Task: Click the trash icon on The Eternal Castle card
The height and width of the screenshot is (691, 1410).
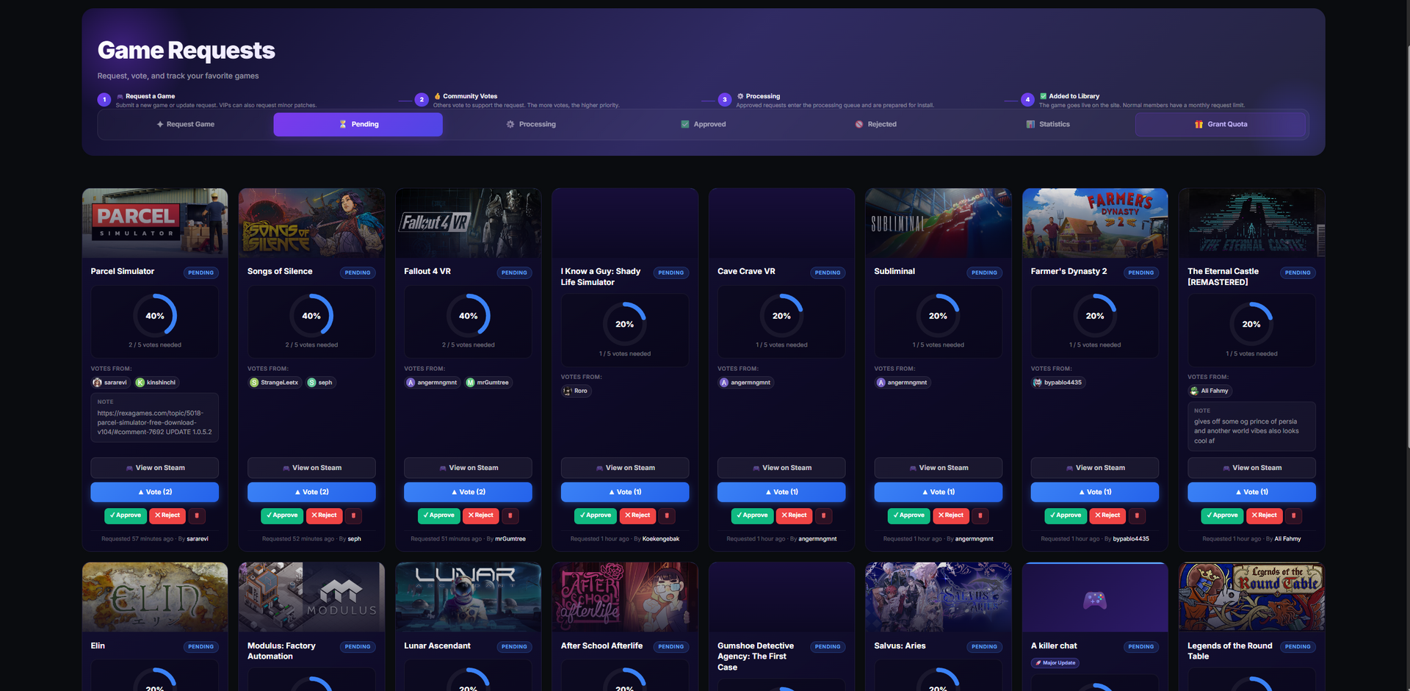Action: pos(1294,515)
